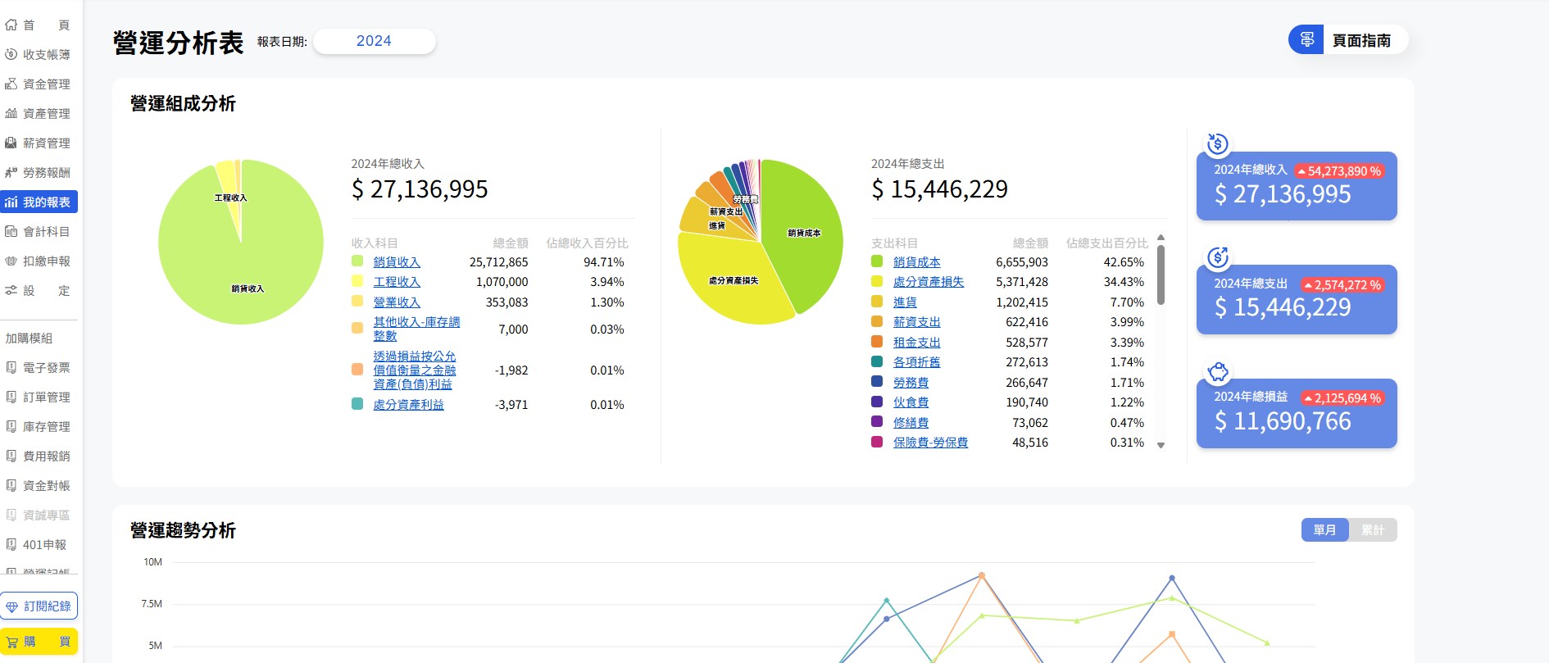Click the 2024年總收入 summary card

pos(1297,186)
